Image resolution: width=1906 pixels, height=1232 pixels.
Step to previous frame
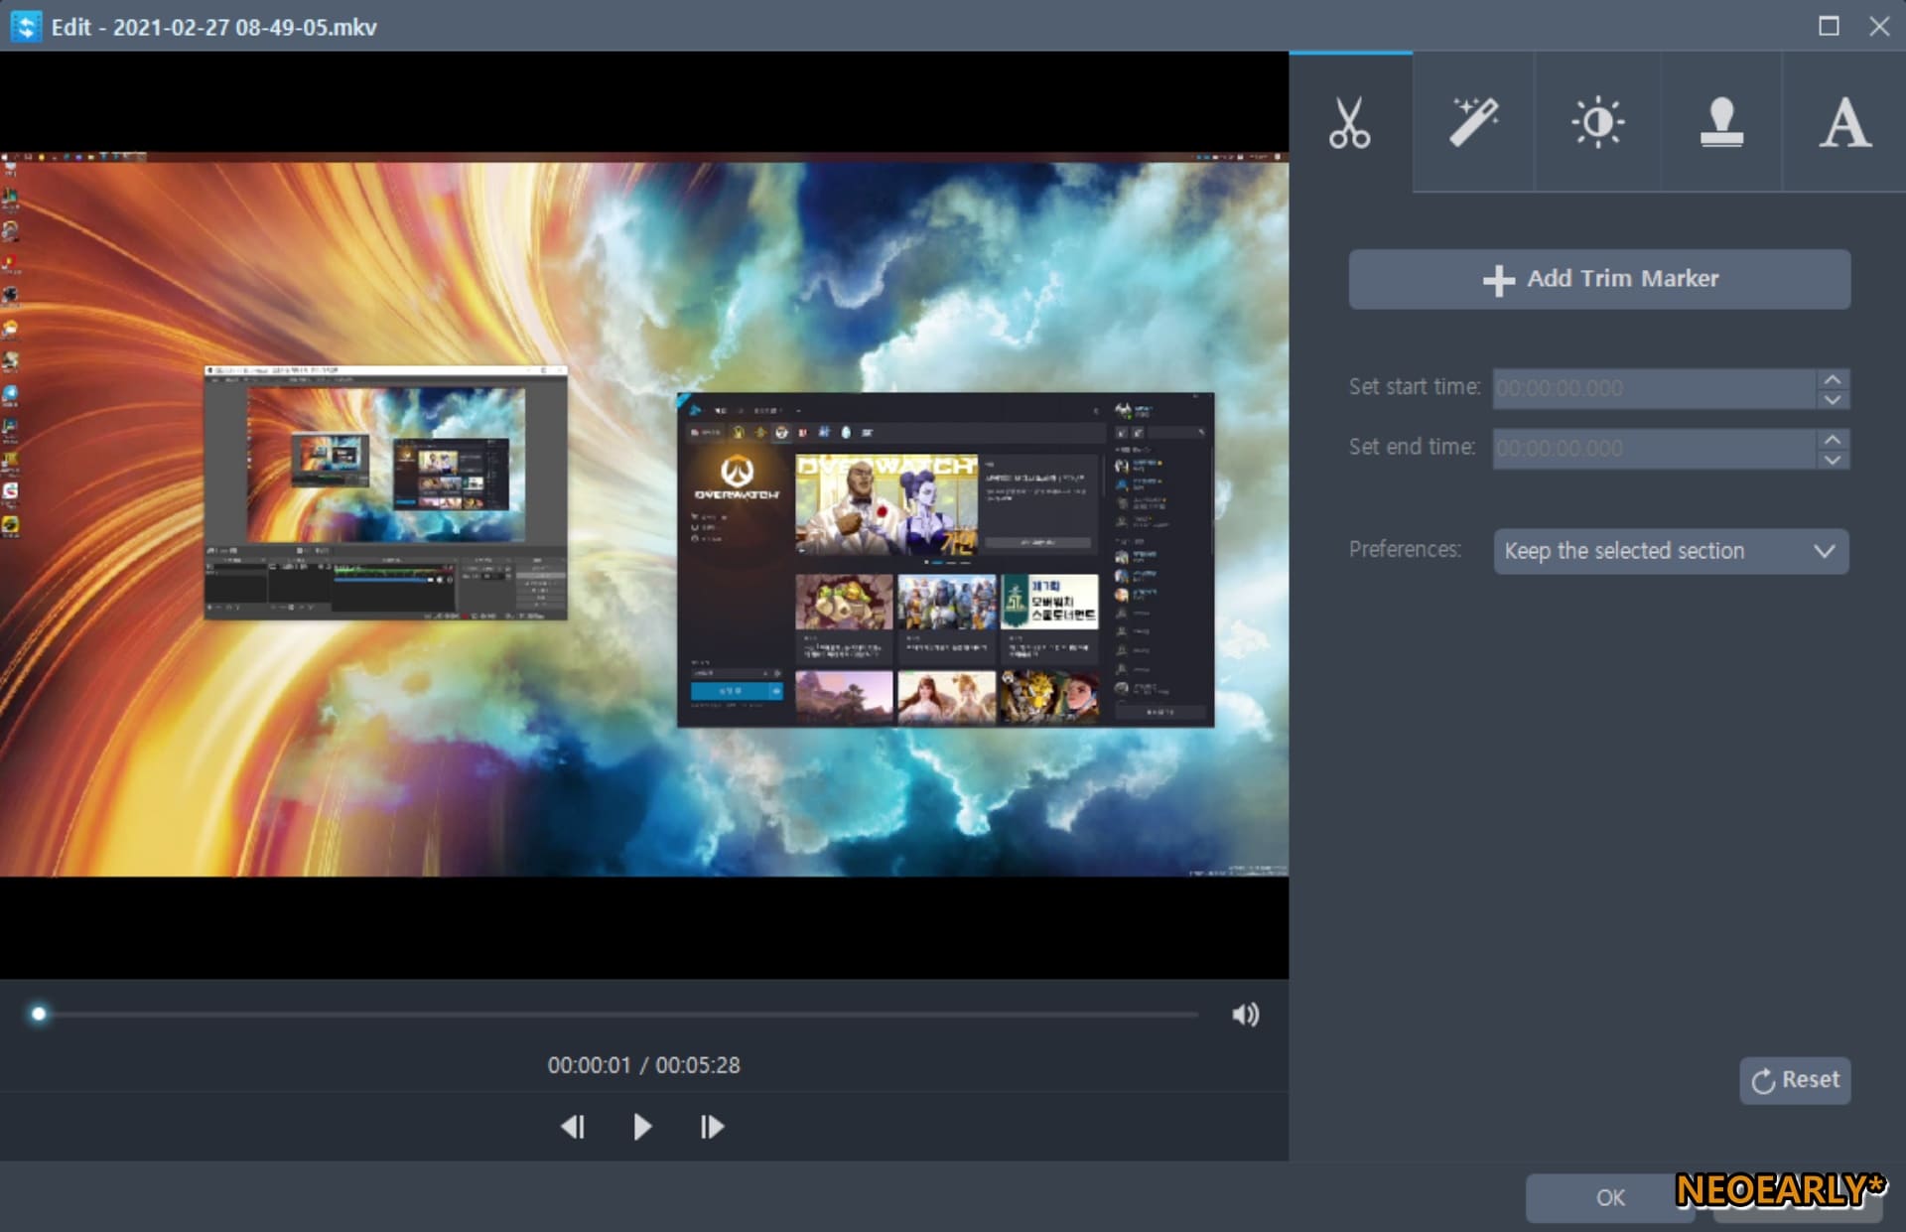point(573,1127)
